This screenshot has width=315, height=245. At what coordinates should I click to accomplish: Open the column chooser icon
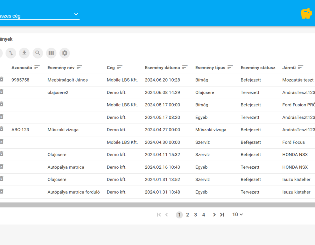tap(51, 53)
